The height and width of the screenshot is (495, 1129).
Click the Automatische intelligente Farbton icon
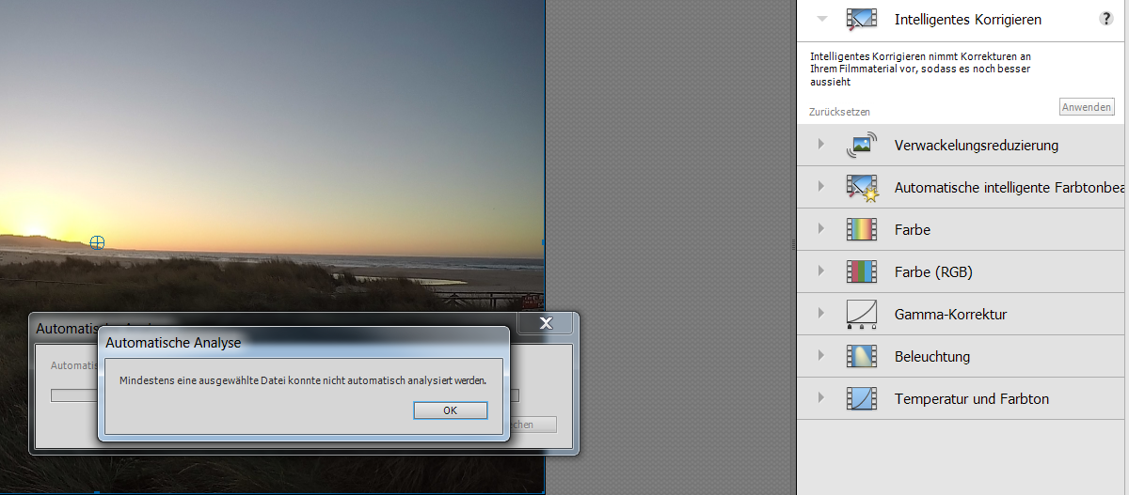[862, 187]
